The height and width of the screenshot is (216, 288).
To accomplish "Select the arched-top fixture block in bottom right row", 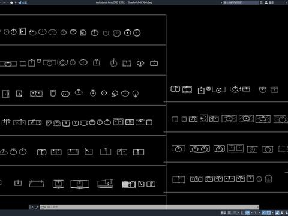I will pyautogui.click(x=268, y=179).
